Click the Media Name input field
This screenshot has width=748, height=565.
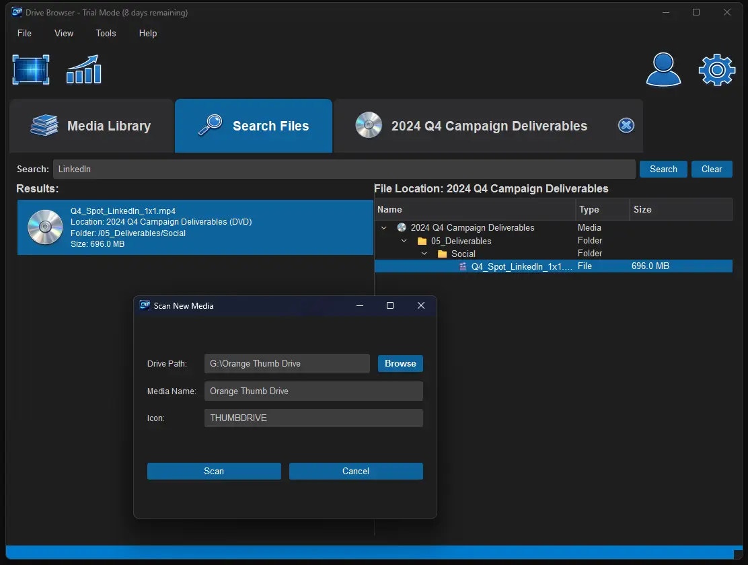tap(313, 391)
